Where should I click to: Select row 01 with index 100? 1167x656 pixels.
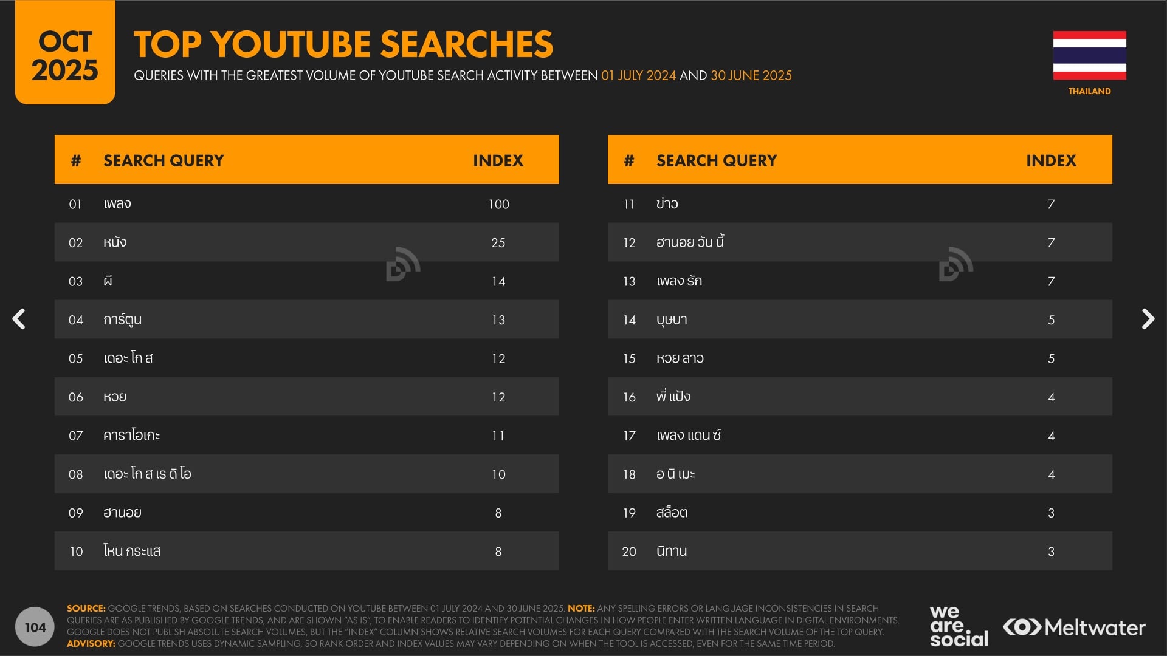[x=306, y=204]
